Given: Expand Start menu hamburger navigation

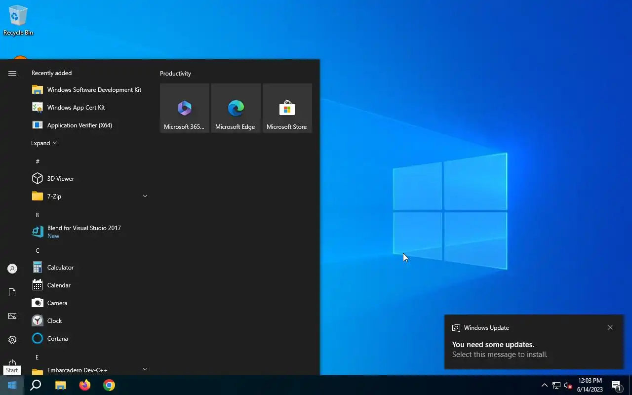Looking at the screenshot, I should (x=12, y=73).
